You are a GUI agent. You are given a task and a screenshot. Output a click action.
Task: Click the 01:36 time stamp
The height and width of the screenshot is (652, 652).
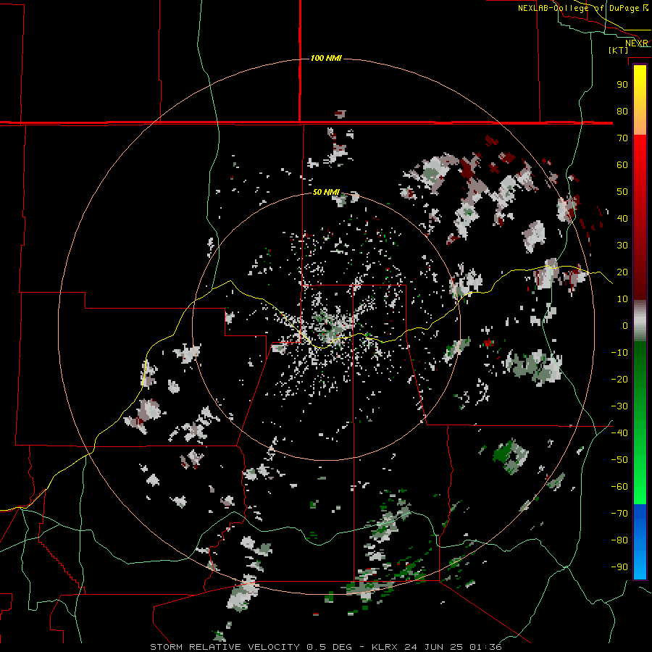pyautogui.click(x=485, y=647)
